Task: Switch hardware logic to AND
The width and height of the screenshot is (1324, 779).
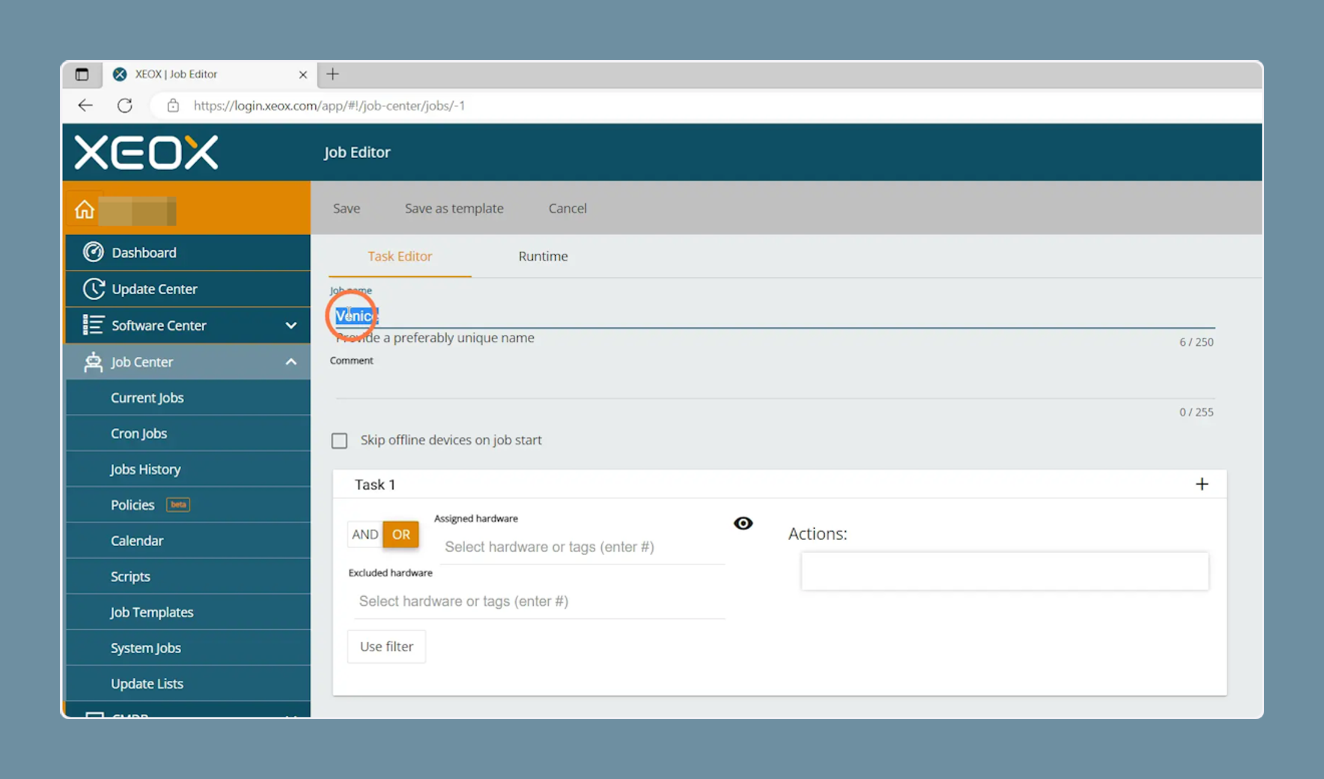Action: pos(365,534)
